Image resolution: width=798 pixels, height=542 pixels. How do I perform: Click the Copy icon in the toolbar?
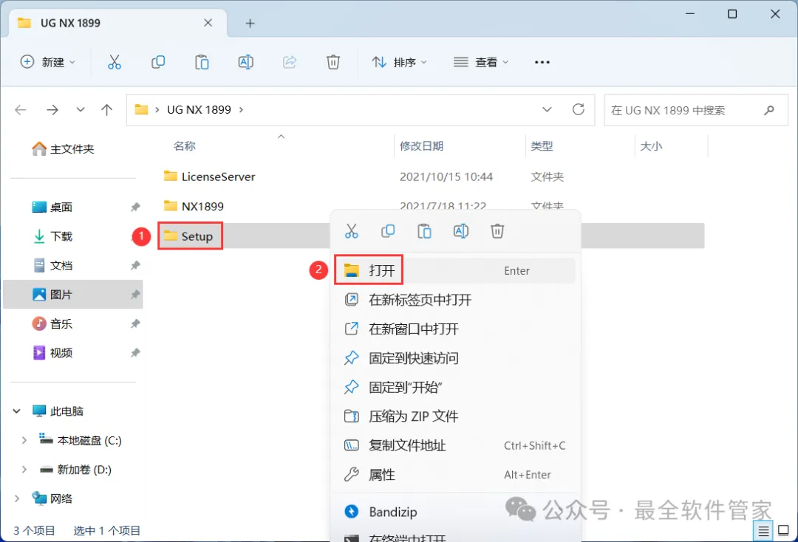pos(158,62)
